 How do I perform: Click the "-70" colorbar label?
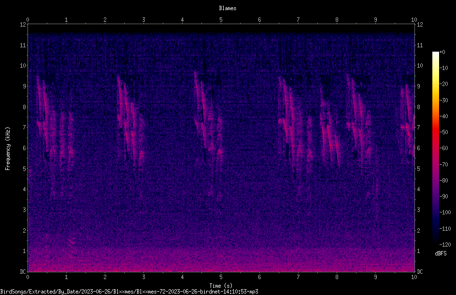pyautogui.click(x=444, y=165)
